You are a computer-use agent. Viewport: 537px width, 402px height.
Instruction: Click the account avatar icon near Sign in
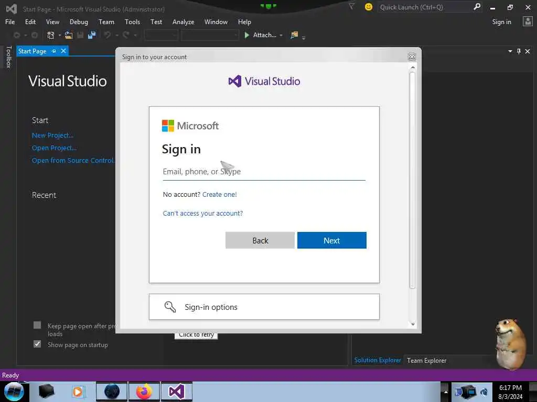528,21
